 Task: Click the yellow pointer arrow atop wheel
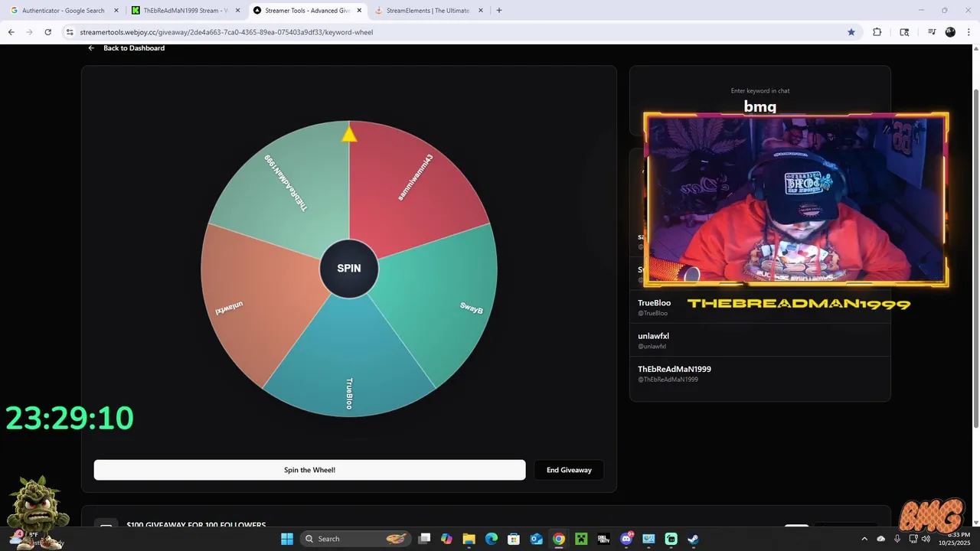[349, 133]
